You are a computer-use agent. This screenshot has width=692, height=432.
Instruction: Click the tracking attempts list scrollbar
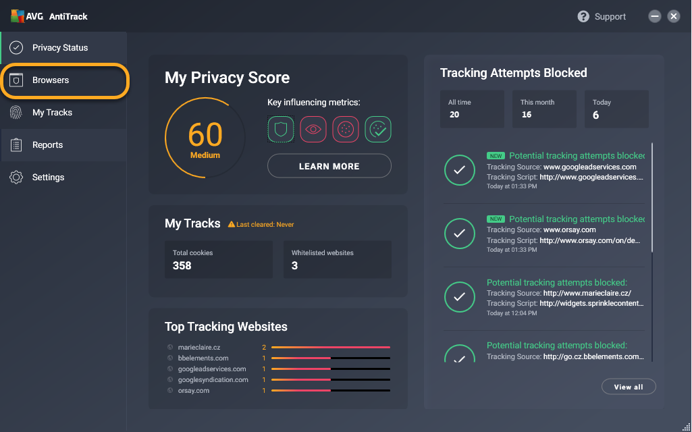pyautogui.click(x=652, y=198)
